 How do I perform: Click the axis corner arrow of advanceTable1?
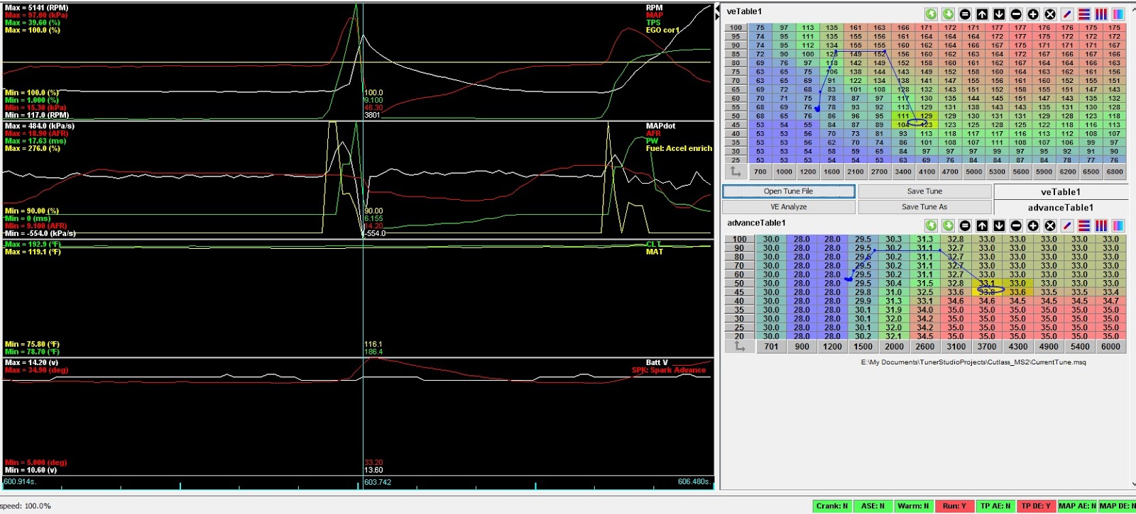(740, 347)
